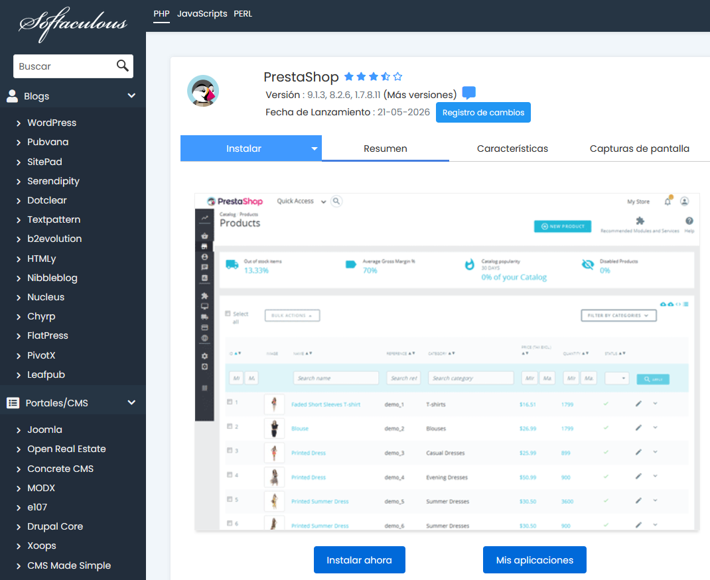Open the Más versiones link
Viewport: 710px width, 580px height.
420,95
